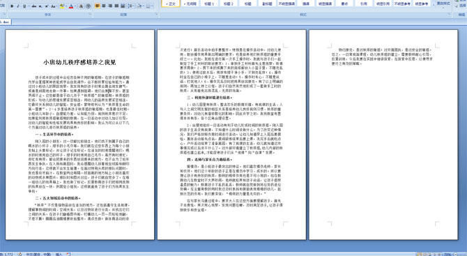This screenshot has height=256, width=467.
Task: Toggle underline formatting
Action: coord(24,6)
